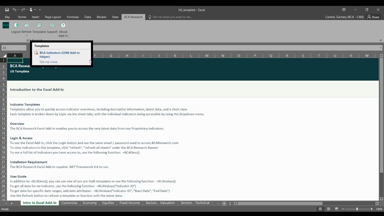Click the Share button

(x=373, y=17)
